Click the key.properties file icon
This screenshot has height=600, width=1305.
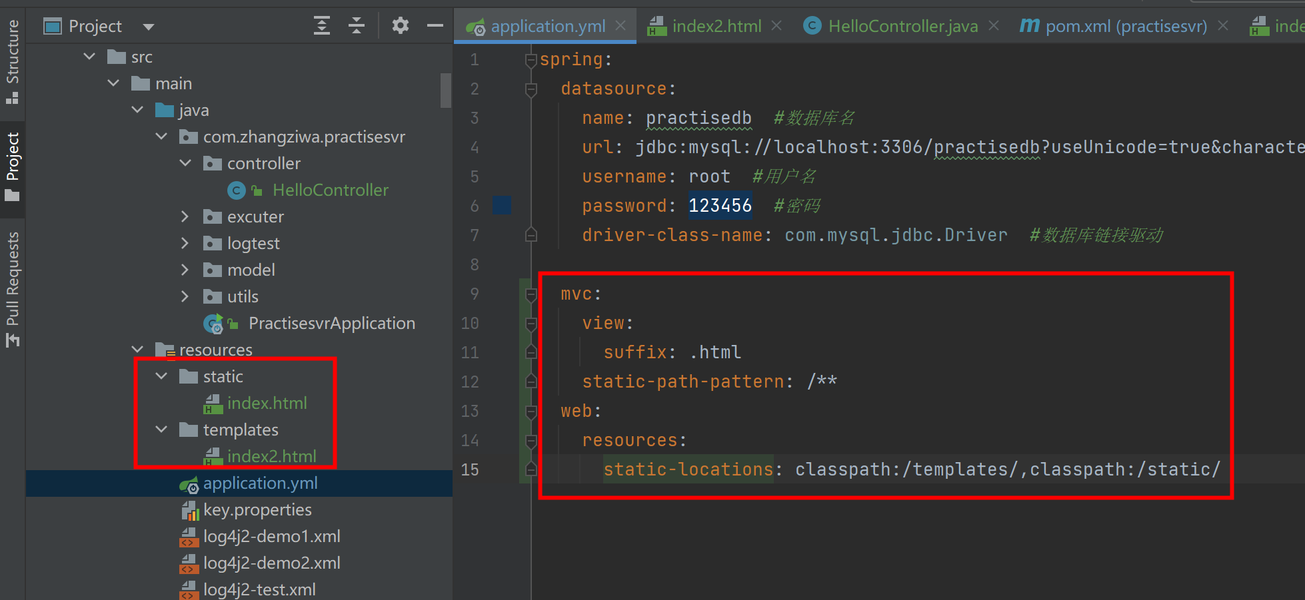(190, 510)
